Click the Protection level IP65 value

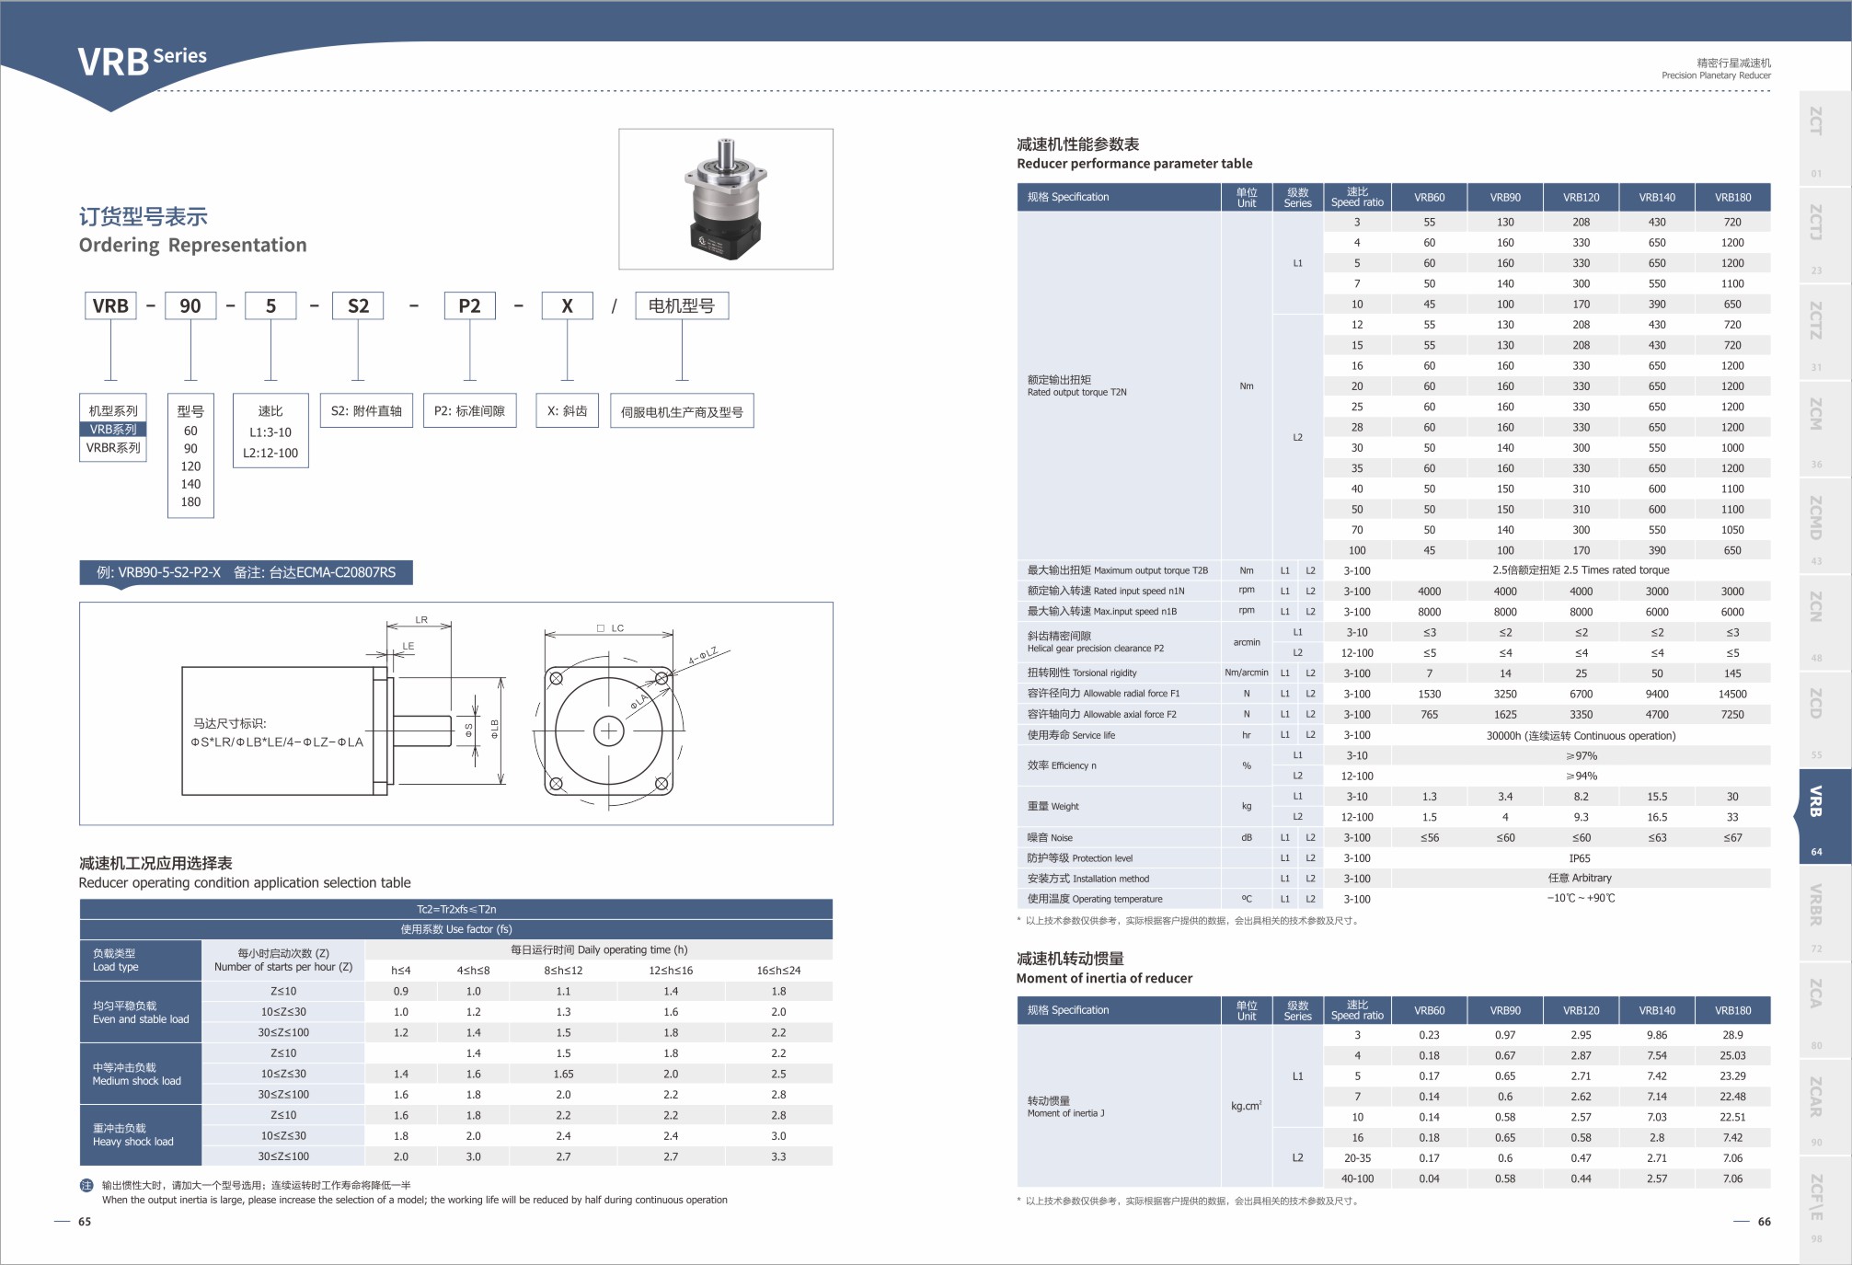pyautogui.click(x=1580, y=858)
